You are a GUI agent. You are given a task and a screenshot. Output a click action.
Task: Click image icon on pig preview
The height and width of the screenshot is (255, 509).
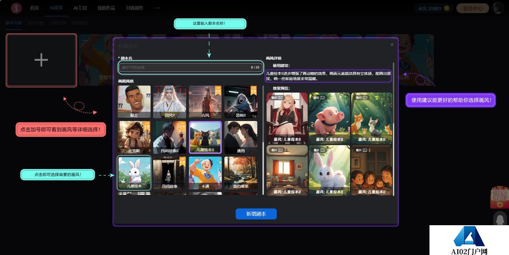(x=322, y=98)
